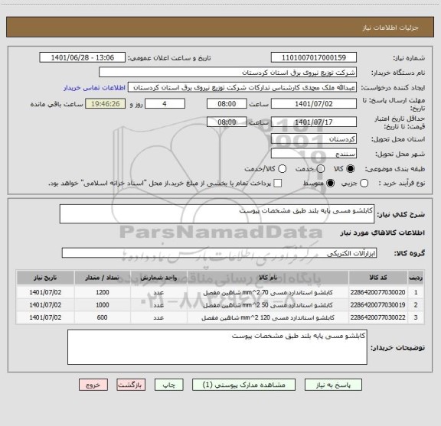Image resolution: width=441 pixels, height=426 pixels.
Task: Click the شماره نیاز field 1101007017000159
Action: [x=314, y=57]
